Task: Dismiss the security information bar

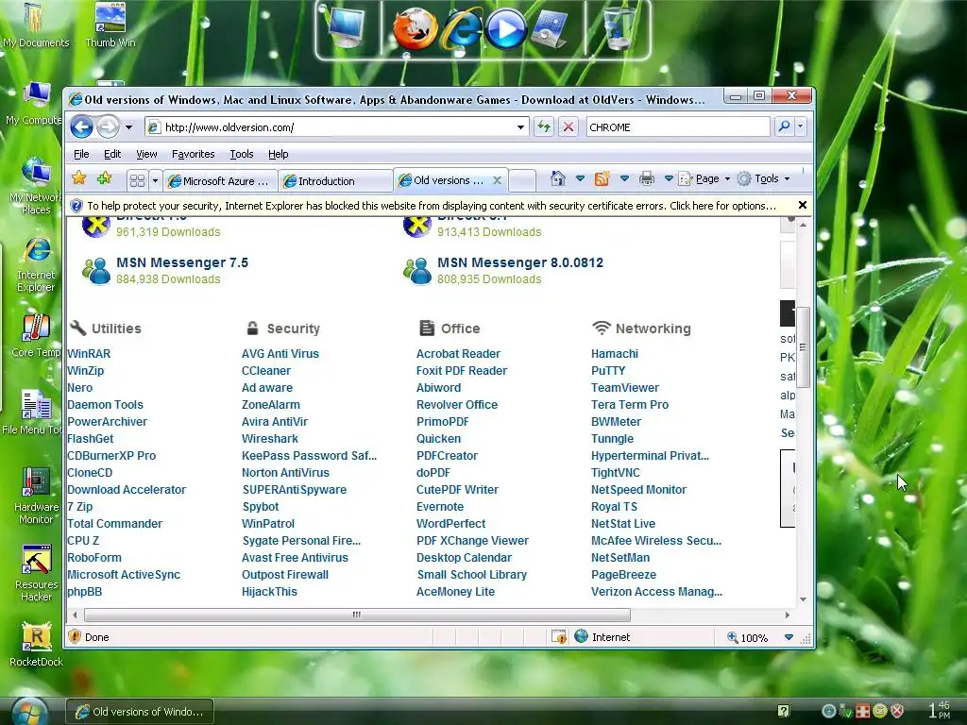Action: pos(803,205)
